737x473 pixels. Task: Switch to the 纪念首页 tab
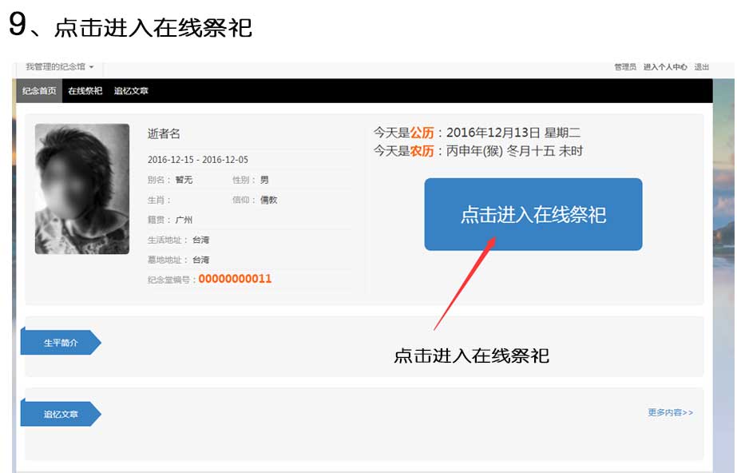click(39, 91)
